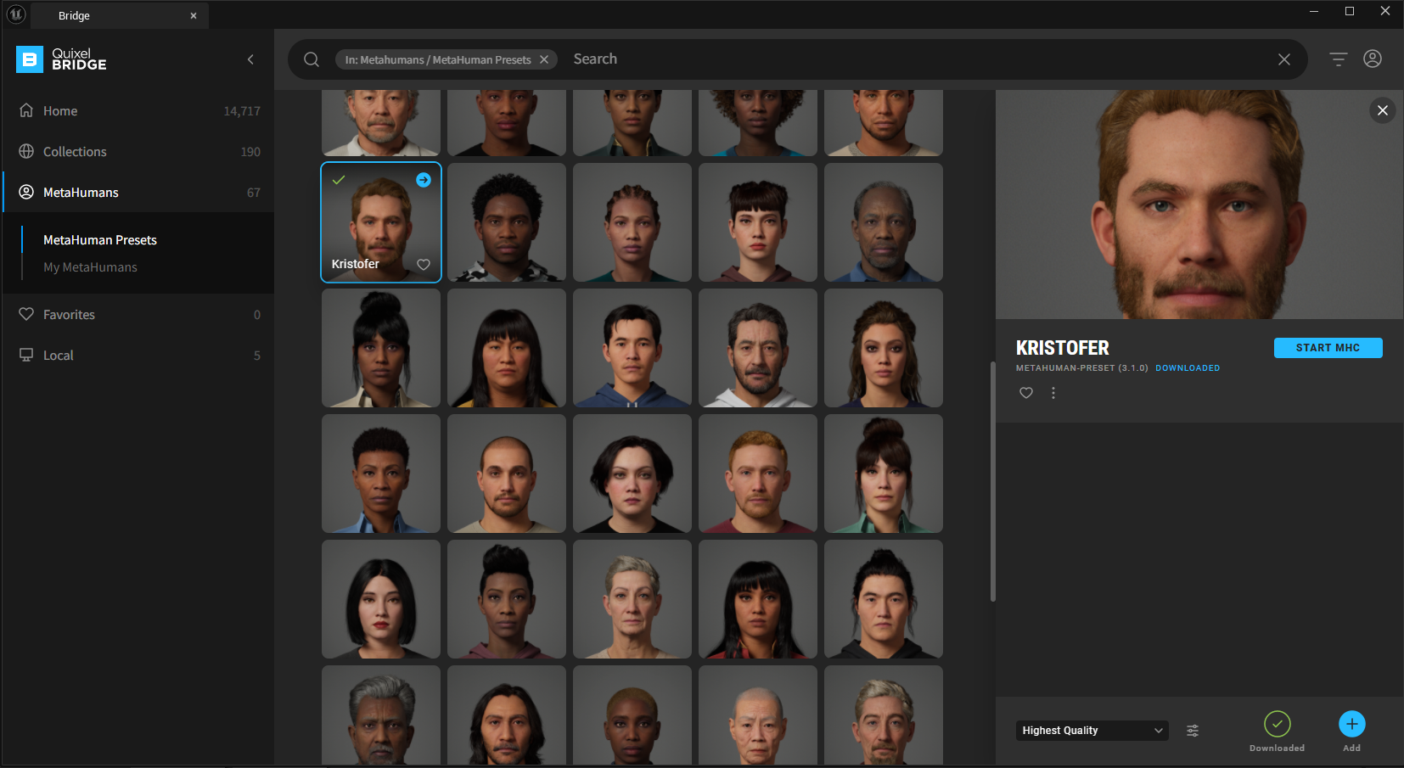This screenshot has width=1404, height=768.
Task: Select the gray-haired older woman thumbnail
Action: (632, 599)
